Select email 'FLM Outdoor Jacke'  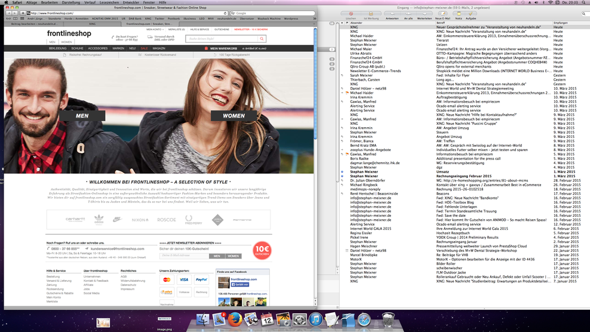(x=464, y=272)
